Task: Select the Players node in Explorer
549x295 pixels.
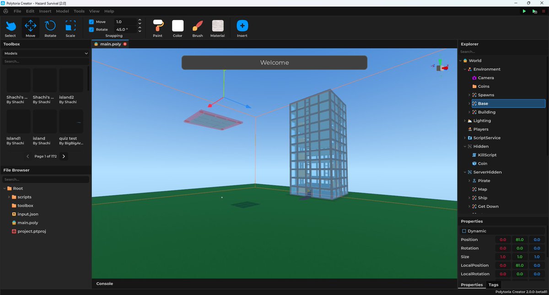Action: coord(481,129)
